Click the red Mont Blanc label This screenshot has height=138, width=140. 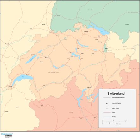[x=32, y=100]
